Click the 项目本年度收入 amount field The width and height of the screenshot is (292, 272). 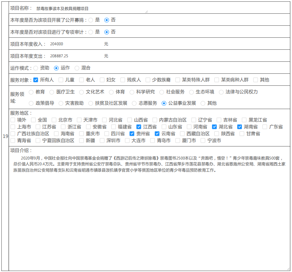click(x=76, y=44)
